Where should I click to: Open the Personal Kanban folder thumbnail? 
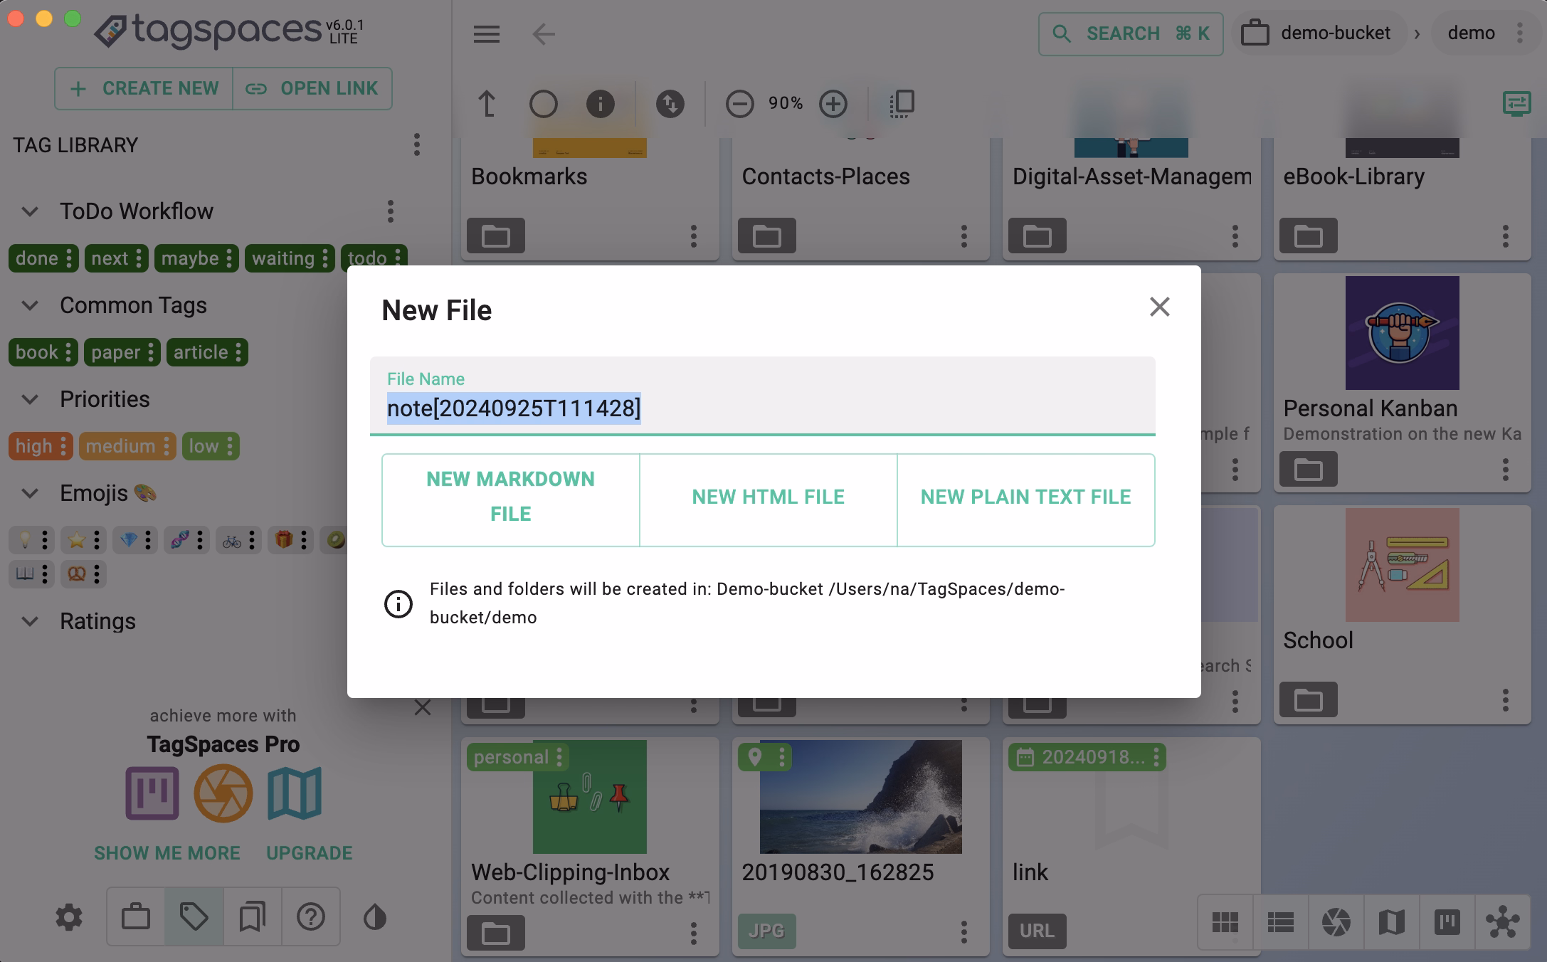coord(1402,333)
